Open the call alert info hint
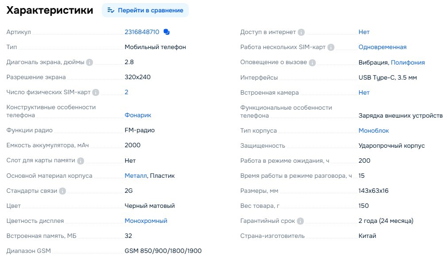 (311, 62)
